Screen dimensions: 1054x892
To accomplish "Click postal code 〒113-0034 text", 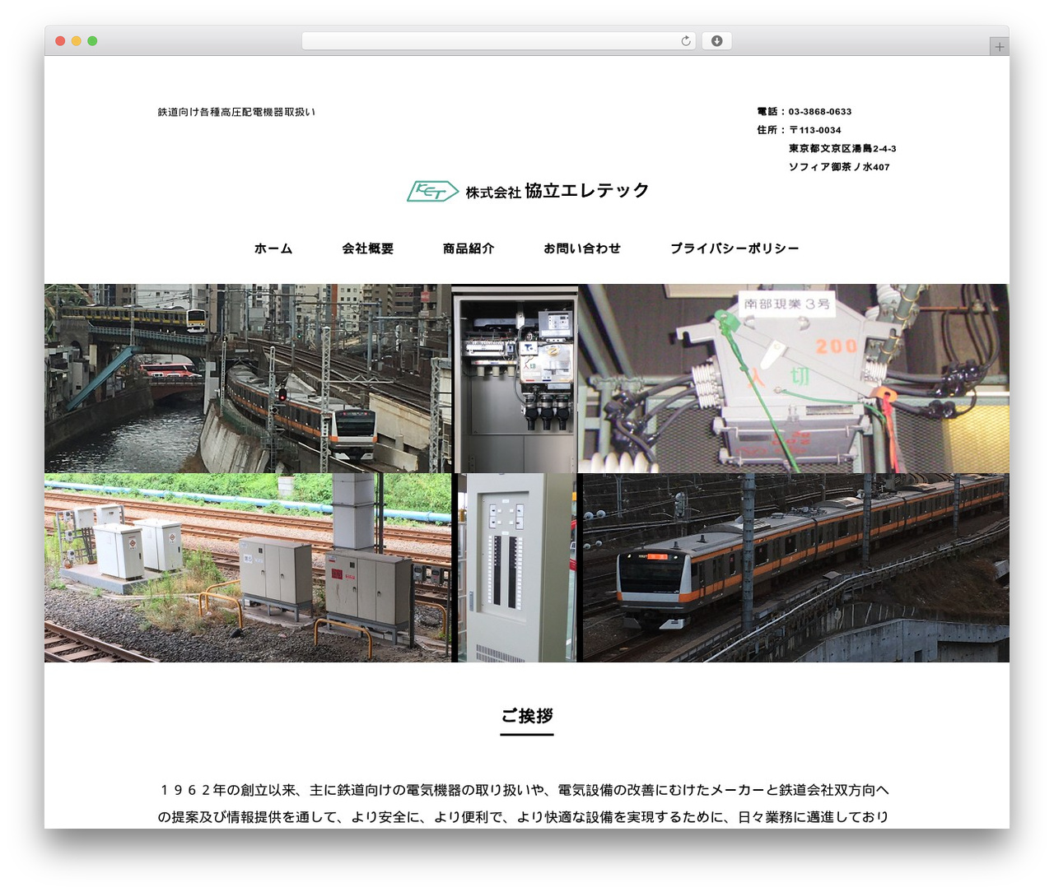I will coord(815,130).
